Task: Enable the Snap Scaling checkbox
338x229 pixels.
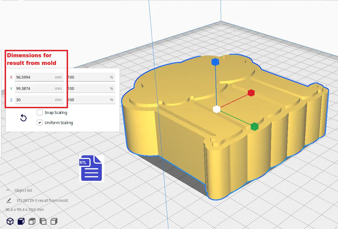Action: [40, 113]
